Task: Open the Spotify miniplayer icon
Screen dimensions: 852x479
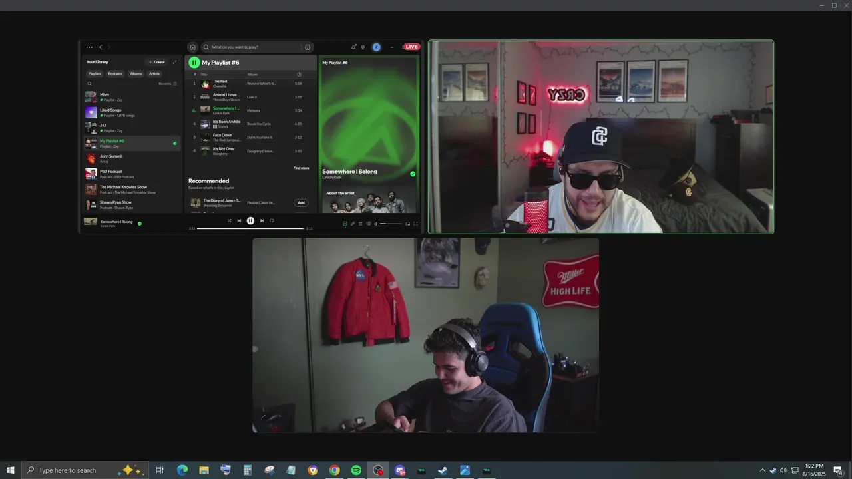Action: (408, 224)
